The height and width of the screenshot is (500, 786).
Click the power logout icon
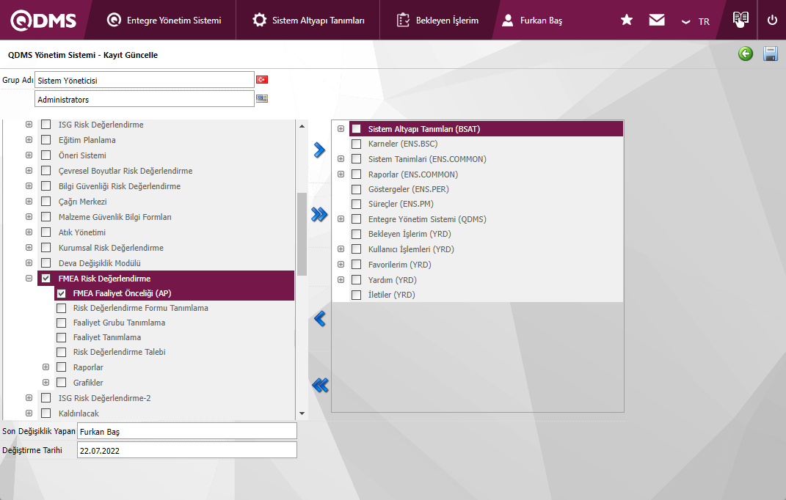pyautogui.click(x=772, y=21)
